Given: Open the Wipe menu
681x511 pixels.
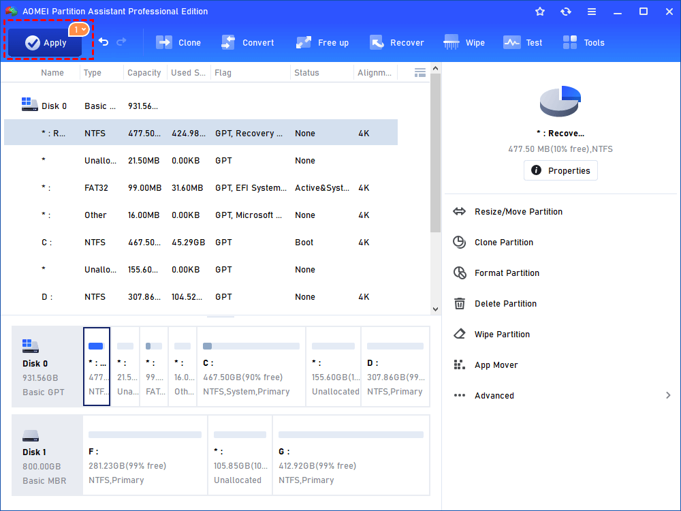Looking at the screenshot, I should point(464,42).
